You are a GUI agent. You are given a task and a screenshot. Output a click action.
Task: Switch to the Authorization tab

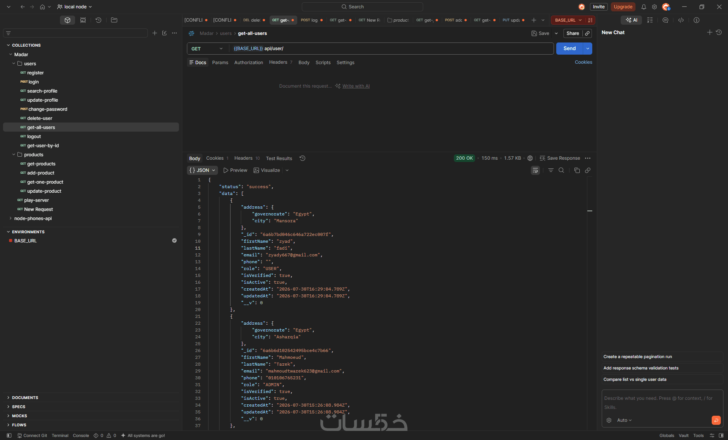pos(249,63)
